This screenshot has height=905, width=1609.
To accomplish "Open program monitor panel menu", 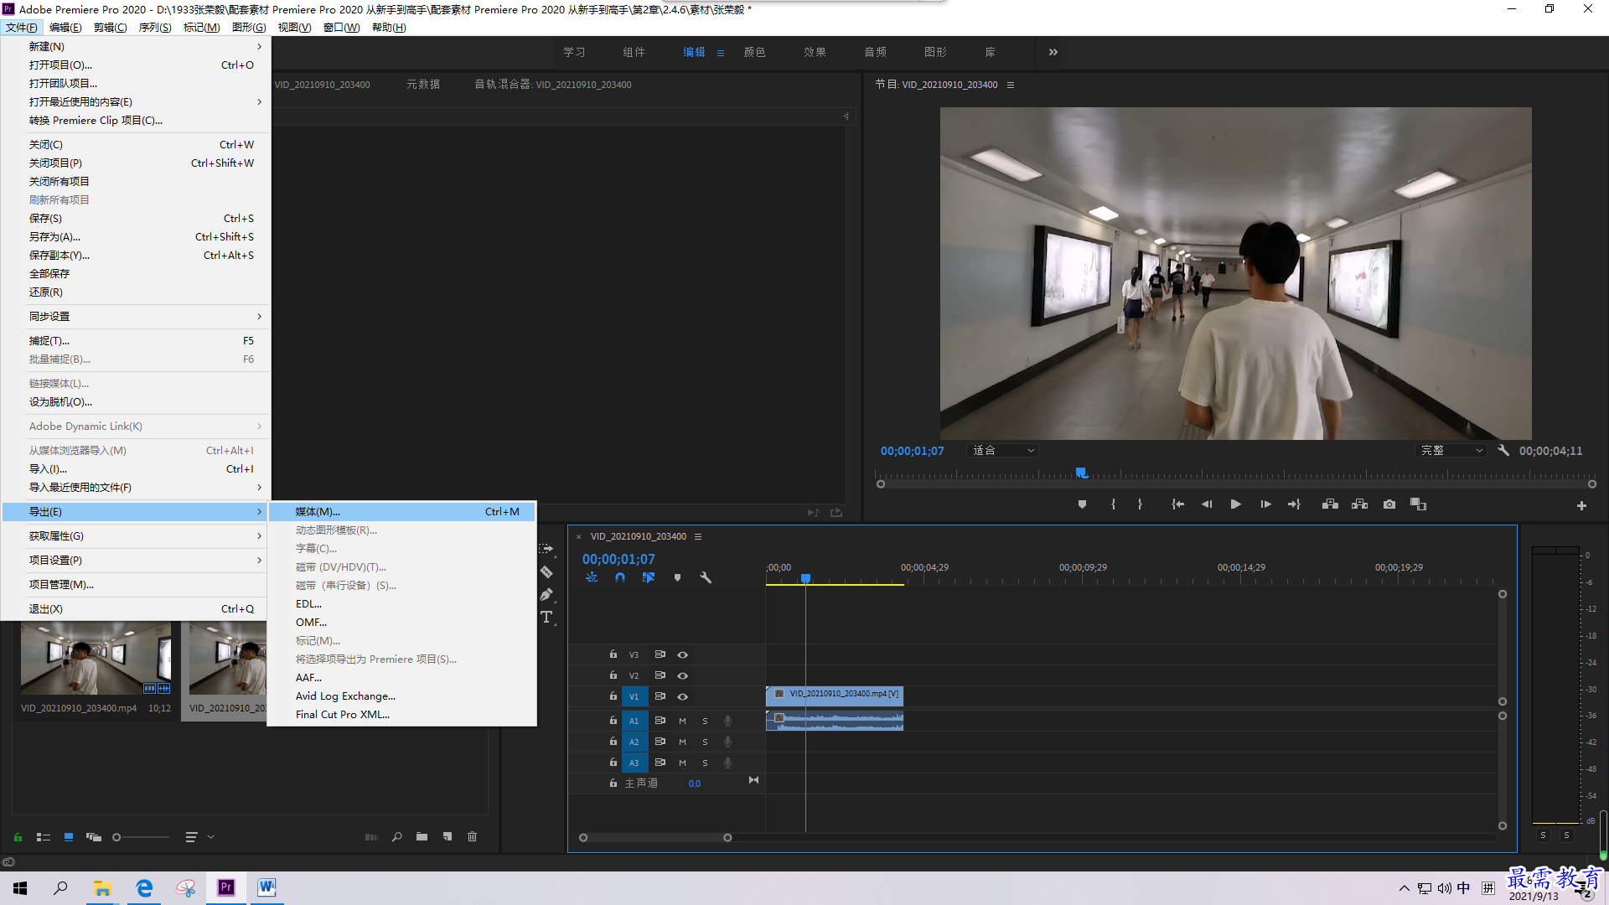I will (1011, 85).
